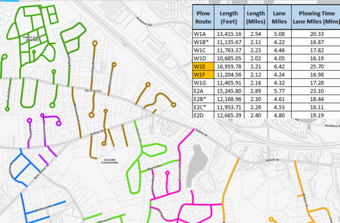This screenshot has width=340, height=223.
Task: Select the E2C* plow route cell
Action: [203, 107]
